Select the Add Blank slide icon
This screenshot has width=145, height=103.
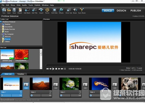tap(27, 11)
